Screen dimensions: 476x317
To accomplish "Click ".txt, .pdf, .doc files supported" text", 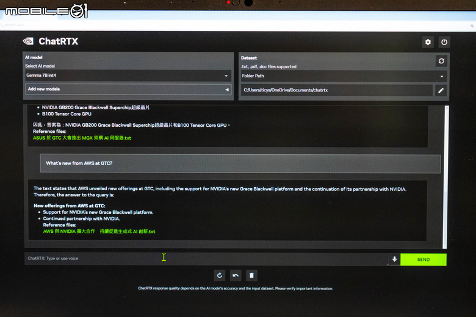I will click(269, 66).
